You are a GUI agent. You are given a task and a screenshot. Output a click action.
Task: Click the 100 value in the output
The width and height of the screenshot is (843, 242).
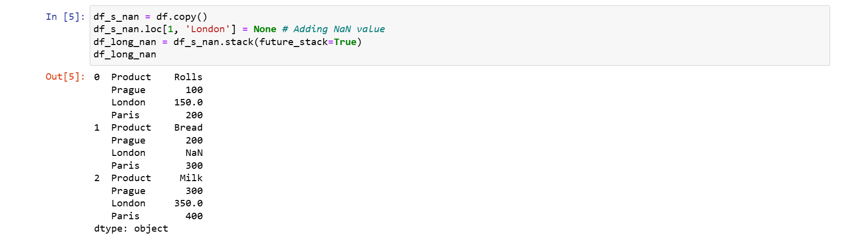coord(194,90)
